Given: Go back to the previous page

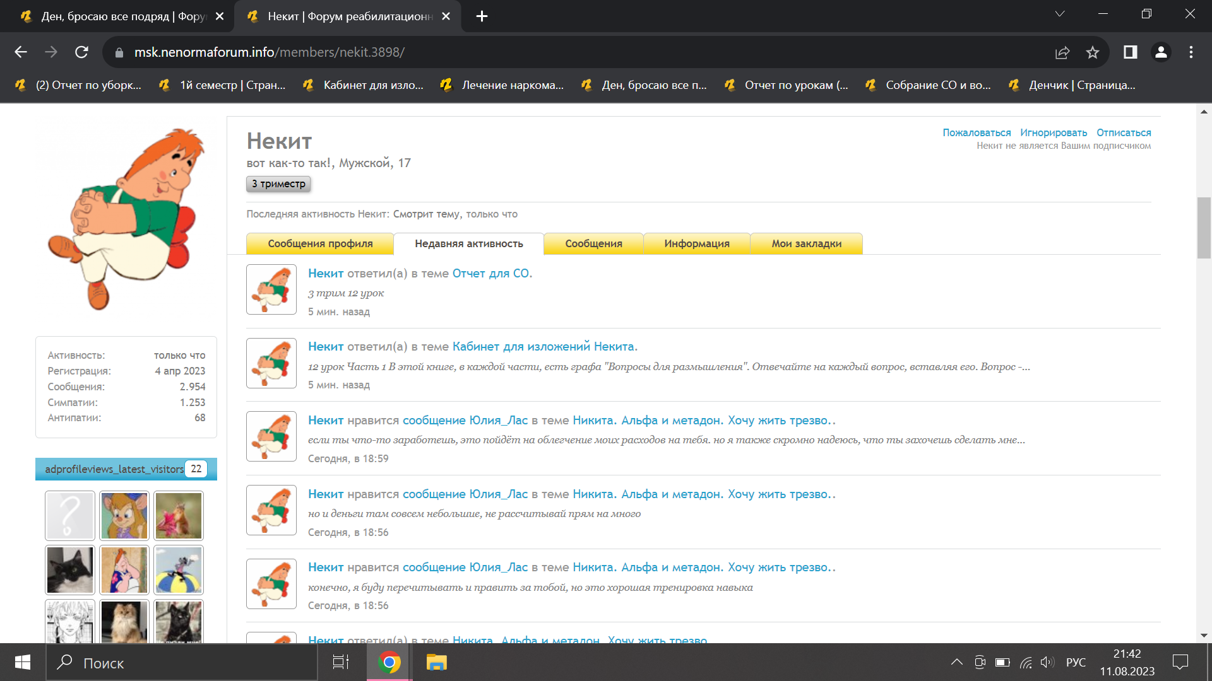Looking at the screenshot, I should click(21, 52).
